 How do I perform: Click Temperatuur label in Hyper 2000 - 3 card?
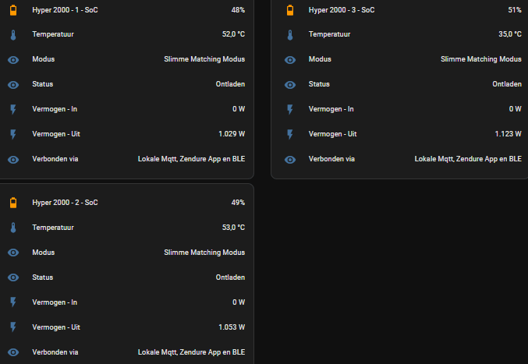(330, 34)
